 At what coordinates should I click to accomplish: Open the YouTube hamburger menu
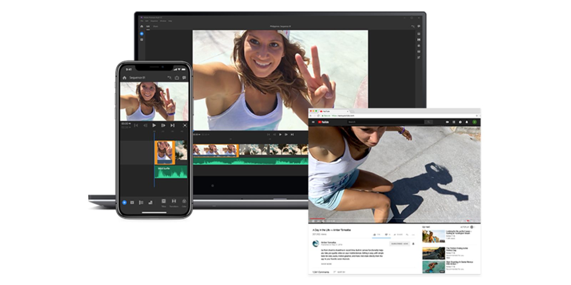[313, 122]
